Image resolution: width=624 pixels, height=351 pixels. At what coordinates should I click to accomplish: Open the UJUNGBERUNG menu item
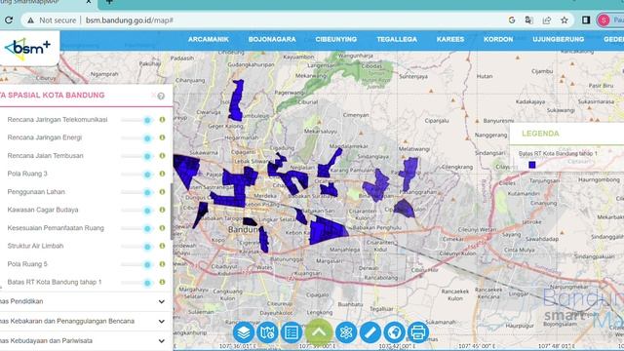559,39
